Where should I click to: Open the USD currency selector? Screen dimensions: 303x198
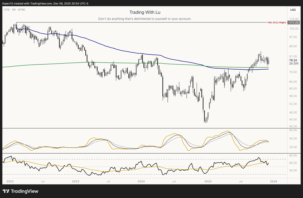pyautogui.click(x=293, y=10)
